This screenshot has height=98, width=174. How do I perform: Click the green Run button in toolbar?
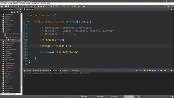19,6
